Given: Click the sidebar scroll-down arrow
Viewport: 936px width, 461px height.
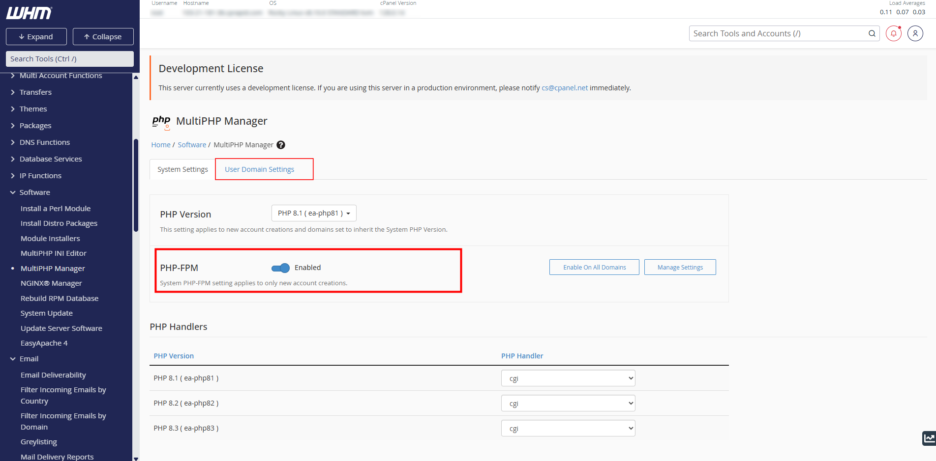Looking at the screenshot, I should tap(136, 459).
